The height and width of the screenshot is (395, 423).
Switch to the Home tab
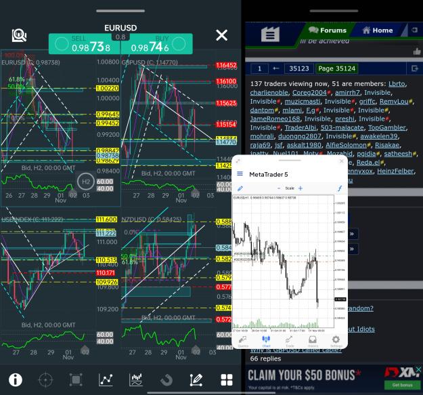click(378, 30)
